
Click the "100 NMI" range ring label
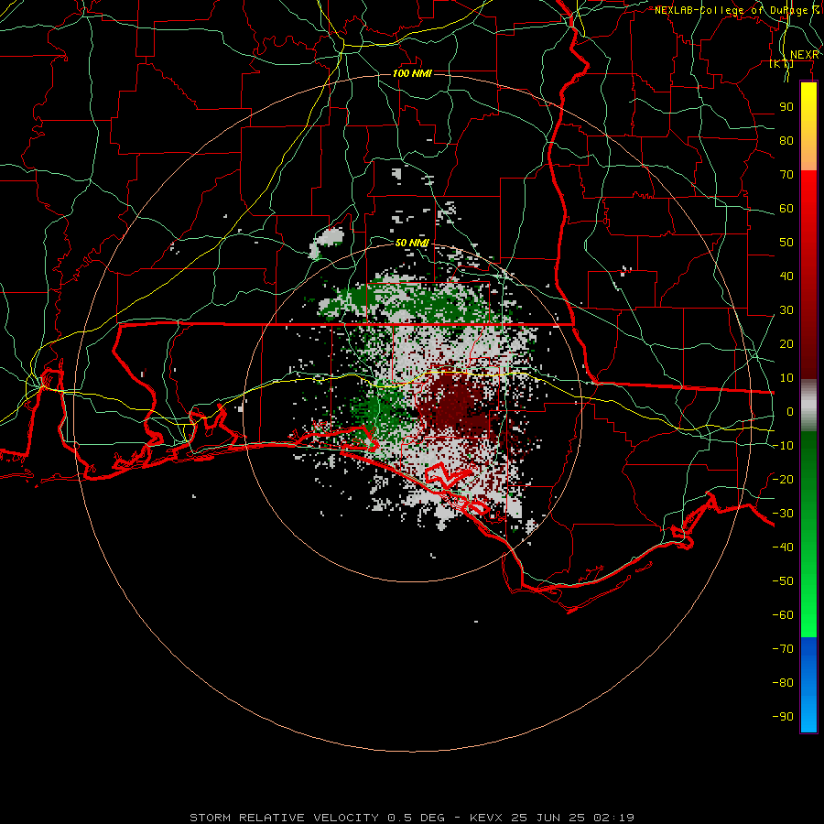(413, 73)
